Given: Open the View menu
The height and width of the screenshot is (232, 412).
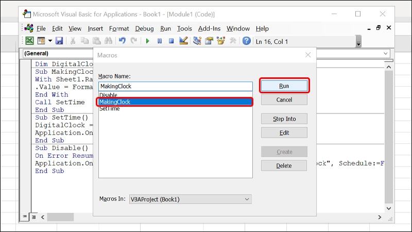Looking at the screenshot, I should pyautogui.click(x=75, y=28).
